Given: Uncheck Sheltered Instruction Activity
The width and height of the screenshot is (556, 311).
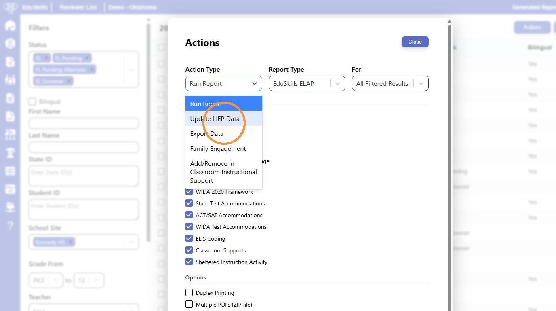Looking at the screenshot, I should 189,262.
